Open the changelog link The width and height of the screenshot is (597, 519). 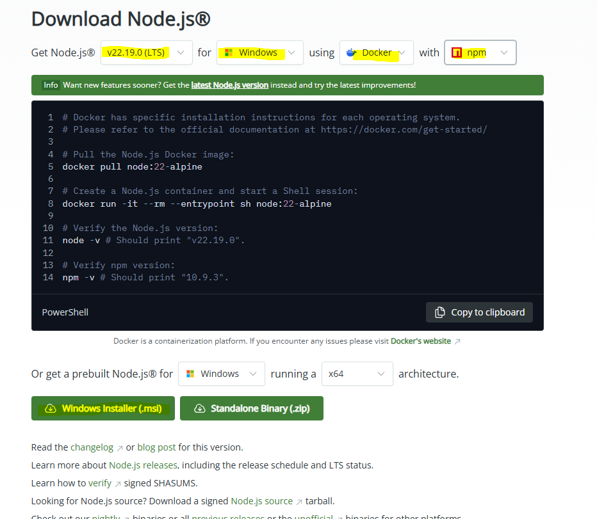tap(92, 447)
